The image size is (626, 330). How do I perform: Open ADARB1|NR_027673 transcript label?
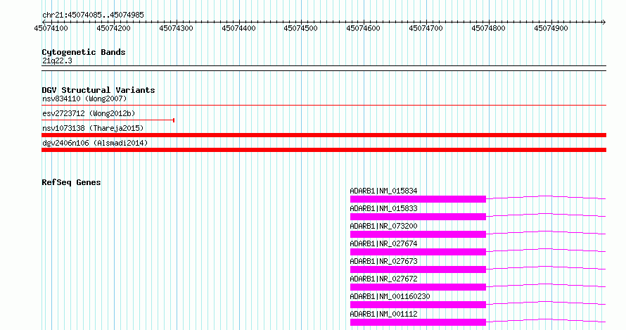383,261
